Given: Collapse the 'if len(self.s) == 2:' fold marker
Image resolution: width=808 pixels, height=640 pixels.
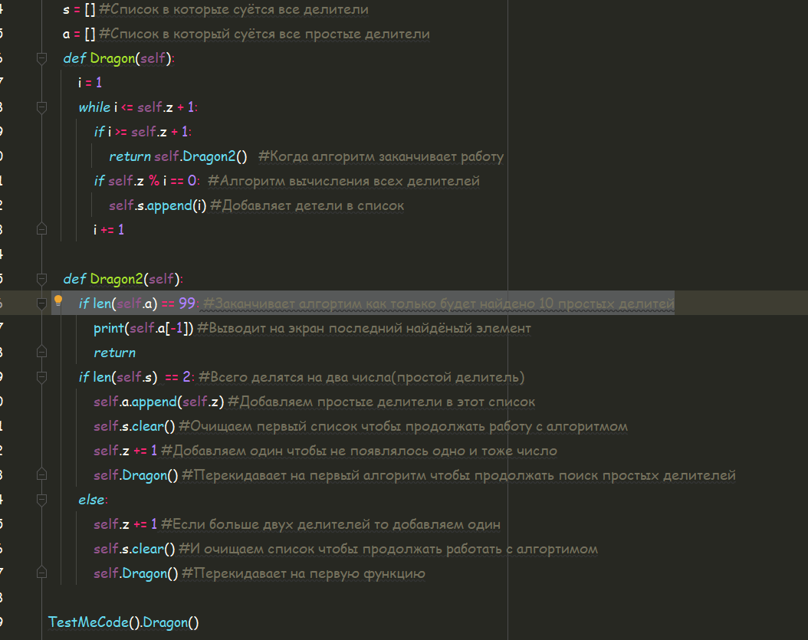Looking at the screenshot, I should pyautogui.click(x=42, y=377).
